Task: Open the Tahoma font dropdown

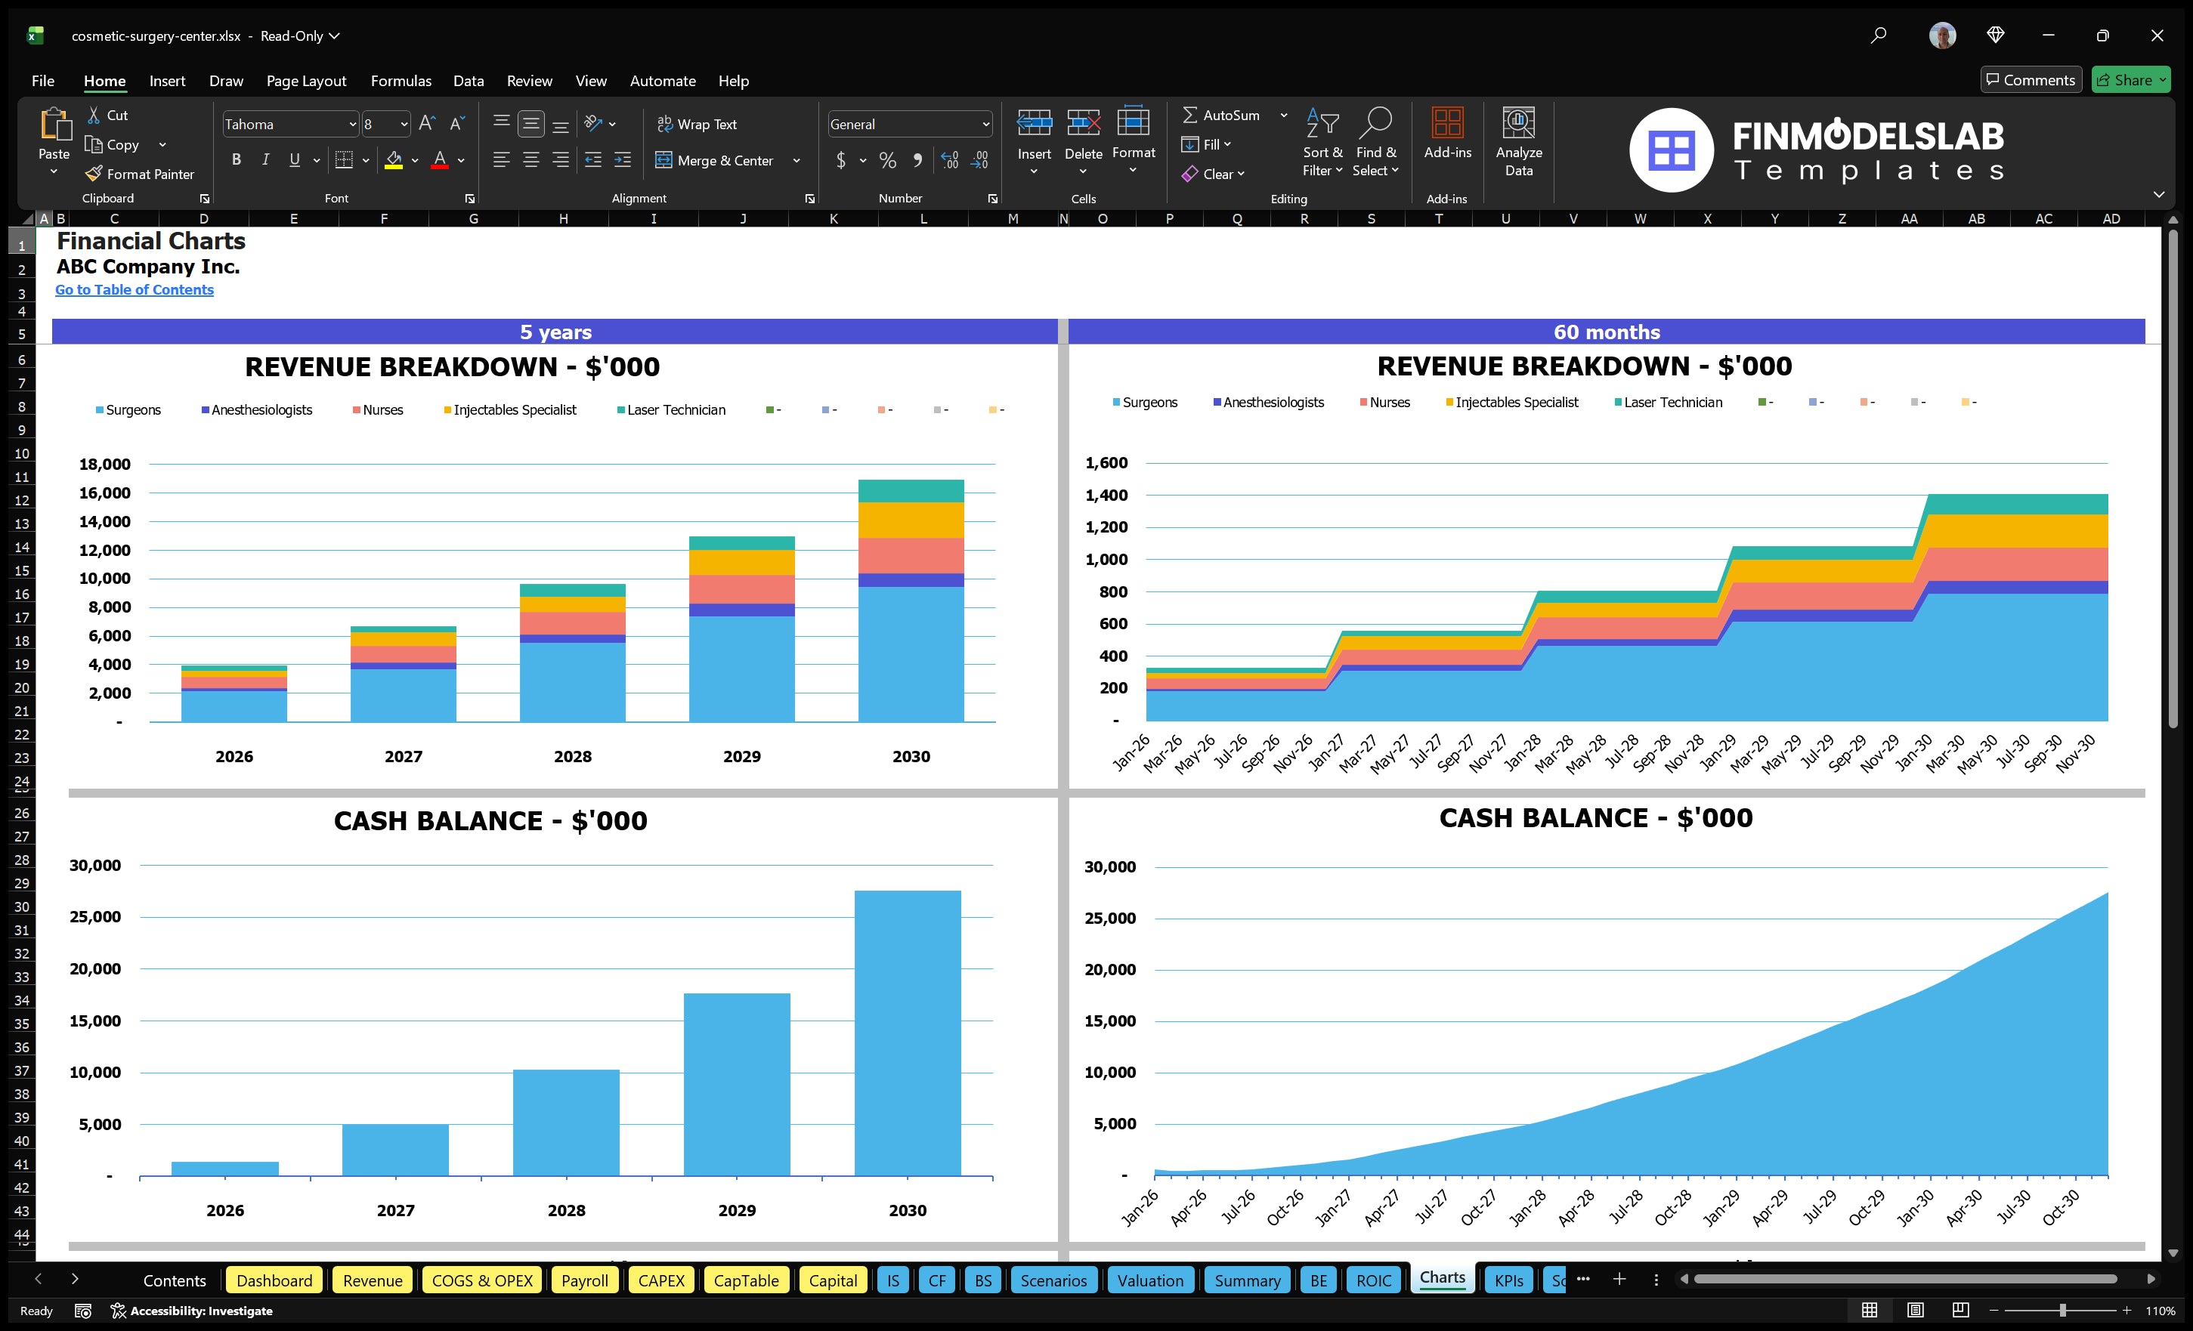Action: click(x=354, y=124)
